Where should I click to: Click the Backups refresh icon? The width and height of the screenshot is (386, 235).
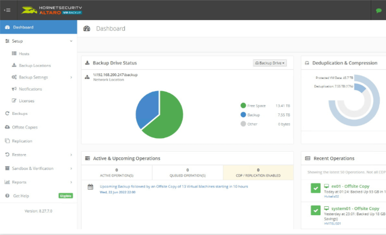[x=7, y=113]
